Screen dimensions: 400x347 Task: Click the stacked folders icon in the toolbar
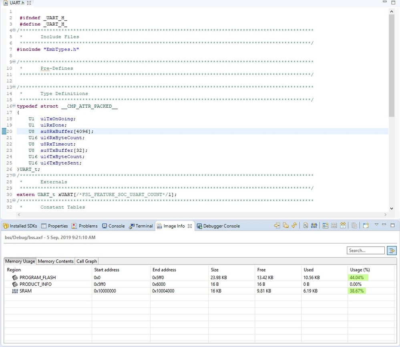click(x=286, y=226)
